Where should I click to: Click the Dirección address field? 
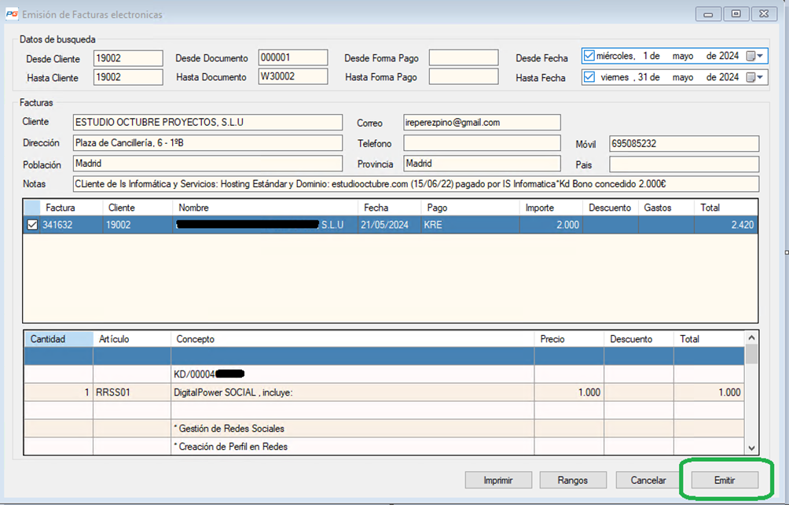click(x=207, y=143)
